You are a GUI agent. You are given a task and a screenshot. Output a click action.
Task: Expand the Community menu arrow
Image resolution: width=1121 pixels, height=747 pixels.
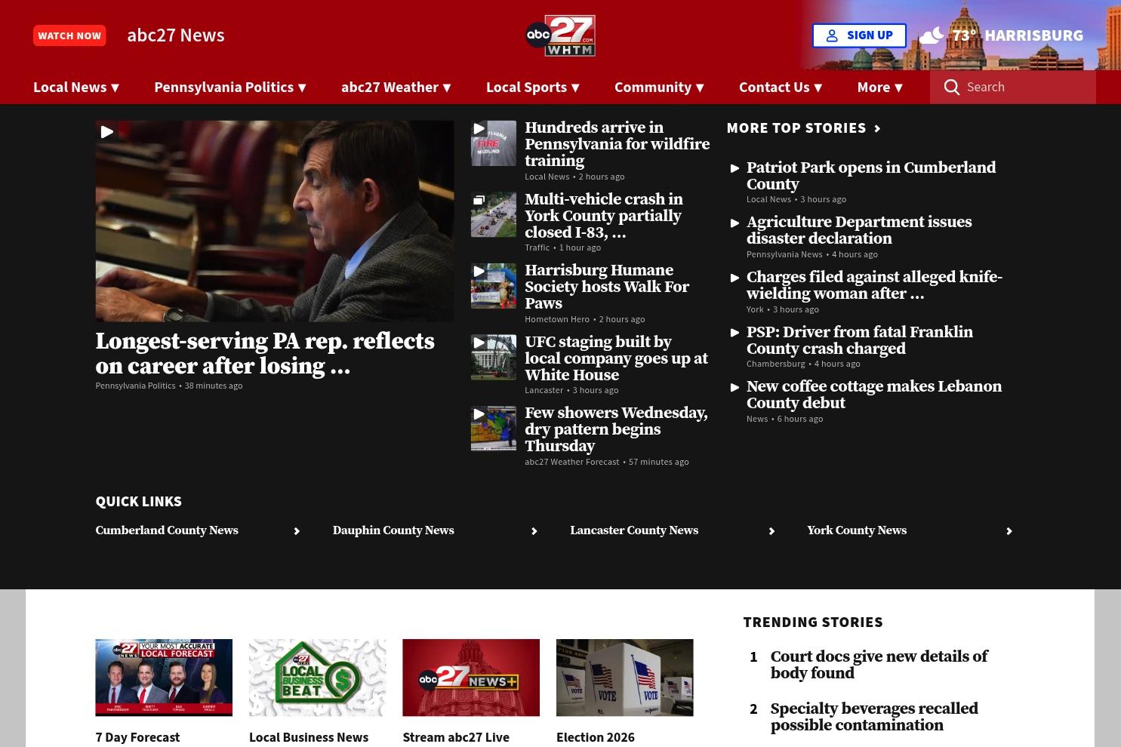(x=700, y=88)
